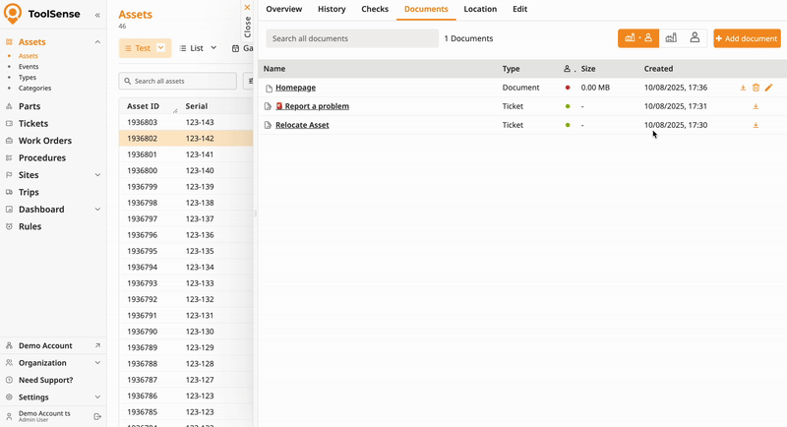The height and width of the screenshot is (427, 787).
Task: Click the filter icon next to asset search
Action: click(x=250, y=81)
